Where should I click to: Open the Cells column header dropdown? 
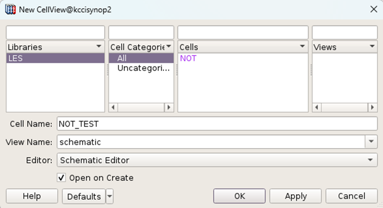pos(302,46)
